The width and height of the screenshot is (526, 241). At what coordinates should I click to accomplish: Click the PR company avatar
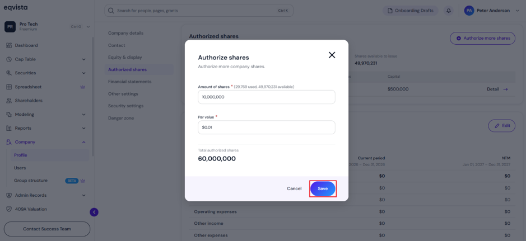coord(10,27)
